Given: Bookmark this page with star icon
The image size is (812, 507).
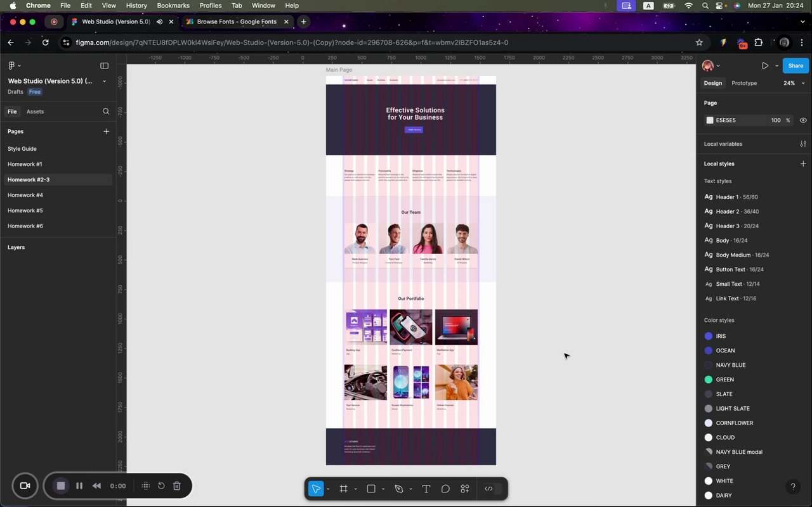Looking at the screenshot, I should coord(699,42).
